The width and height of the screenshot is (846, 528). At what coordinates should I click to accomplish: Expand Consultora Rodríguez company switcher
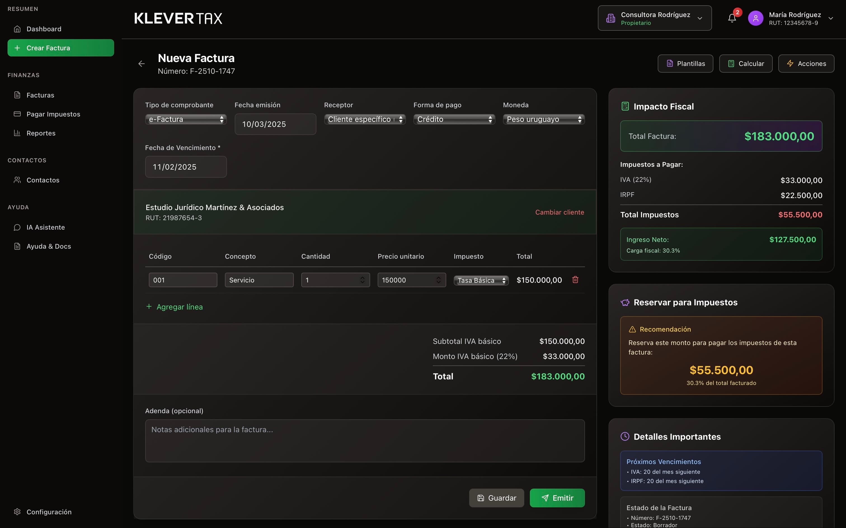pos(654,18)
